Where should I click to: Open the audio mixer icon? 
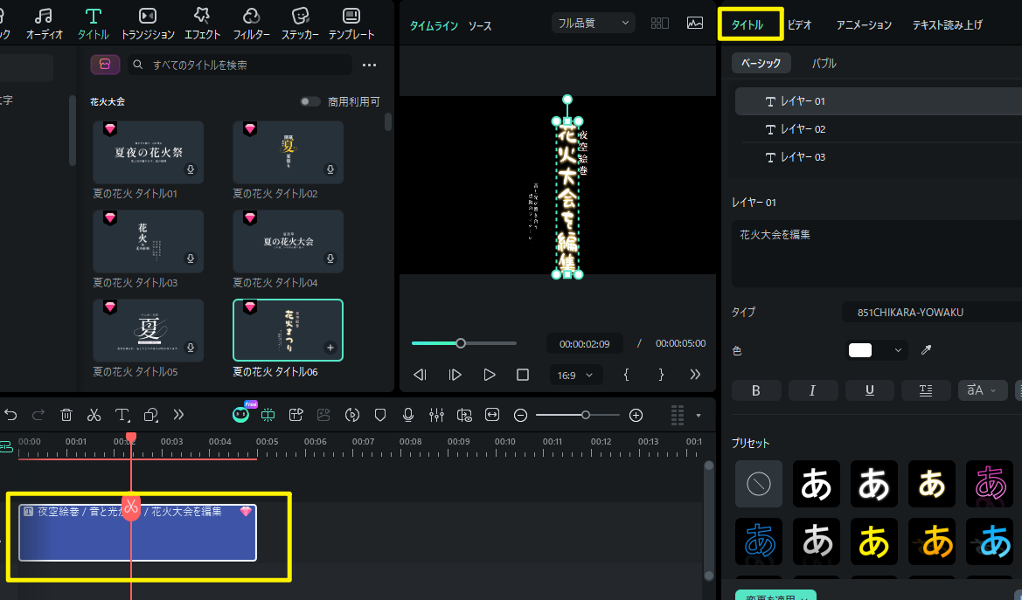tap(437, 415)
